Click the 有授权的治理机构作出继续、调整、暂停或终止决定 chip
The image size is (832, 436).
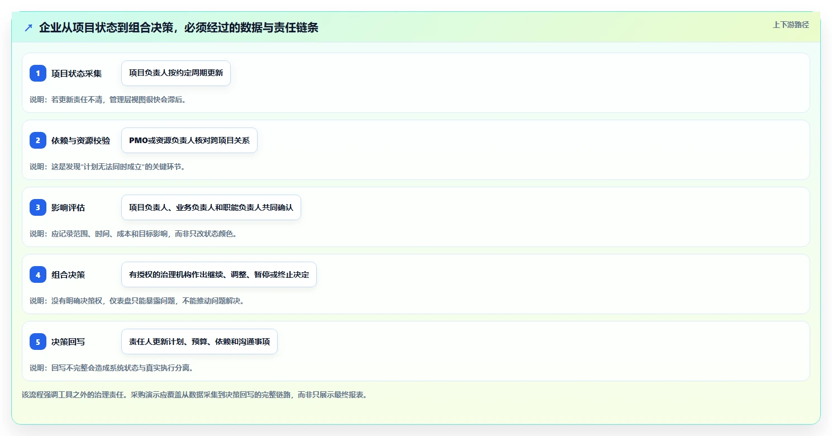click(219, 274)
